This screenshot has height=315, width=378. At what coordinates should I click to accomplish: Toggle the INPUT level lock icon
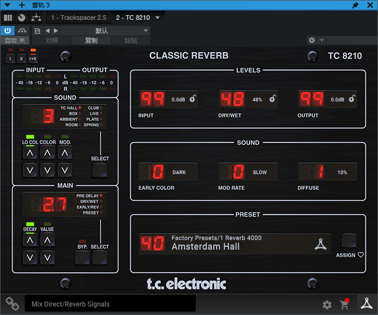tap(192, 99)
